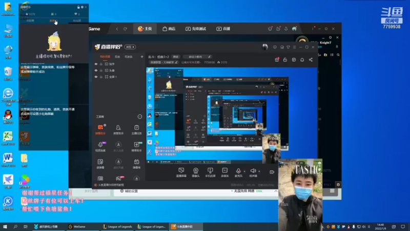Click the share icon in 直播伴侣
The height and width of the screenshot is (231, 410).
[x=311, y=60]
